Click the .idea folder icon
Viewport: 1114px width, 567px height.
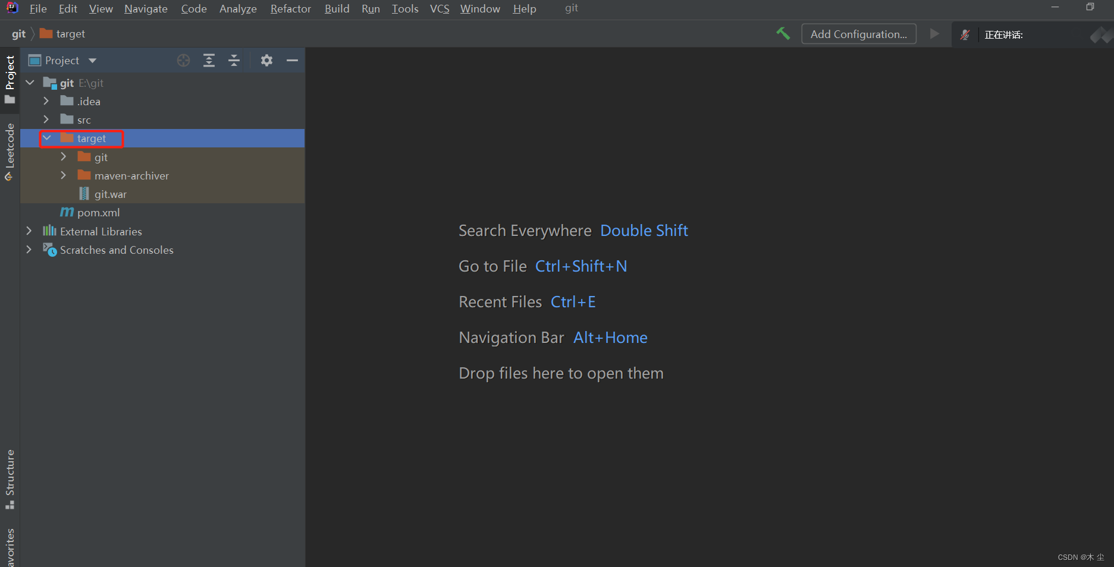tap(67, 101)
